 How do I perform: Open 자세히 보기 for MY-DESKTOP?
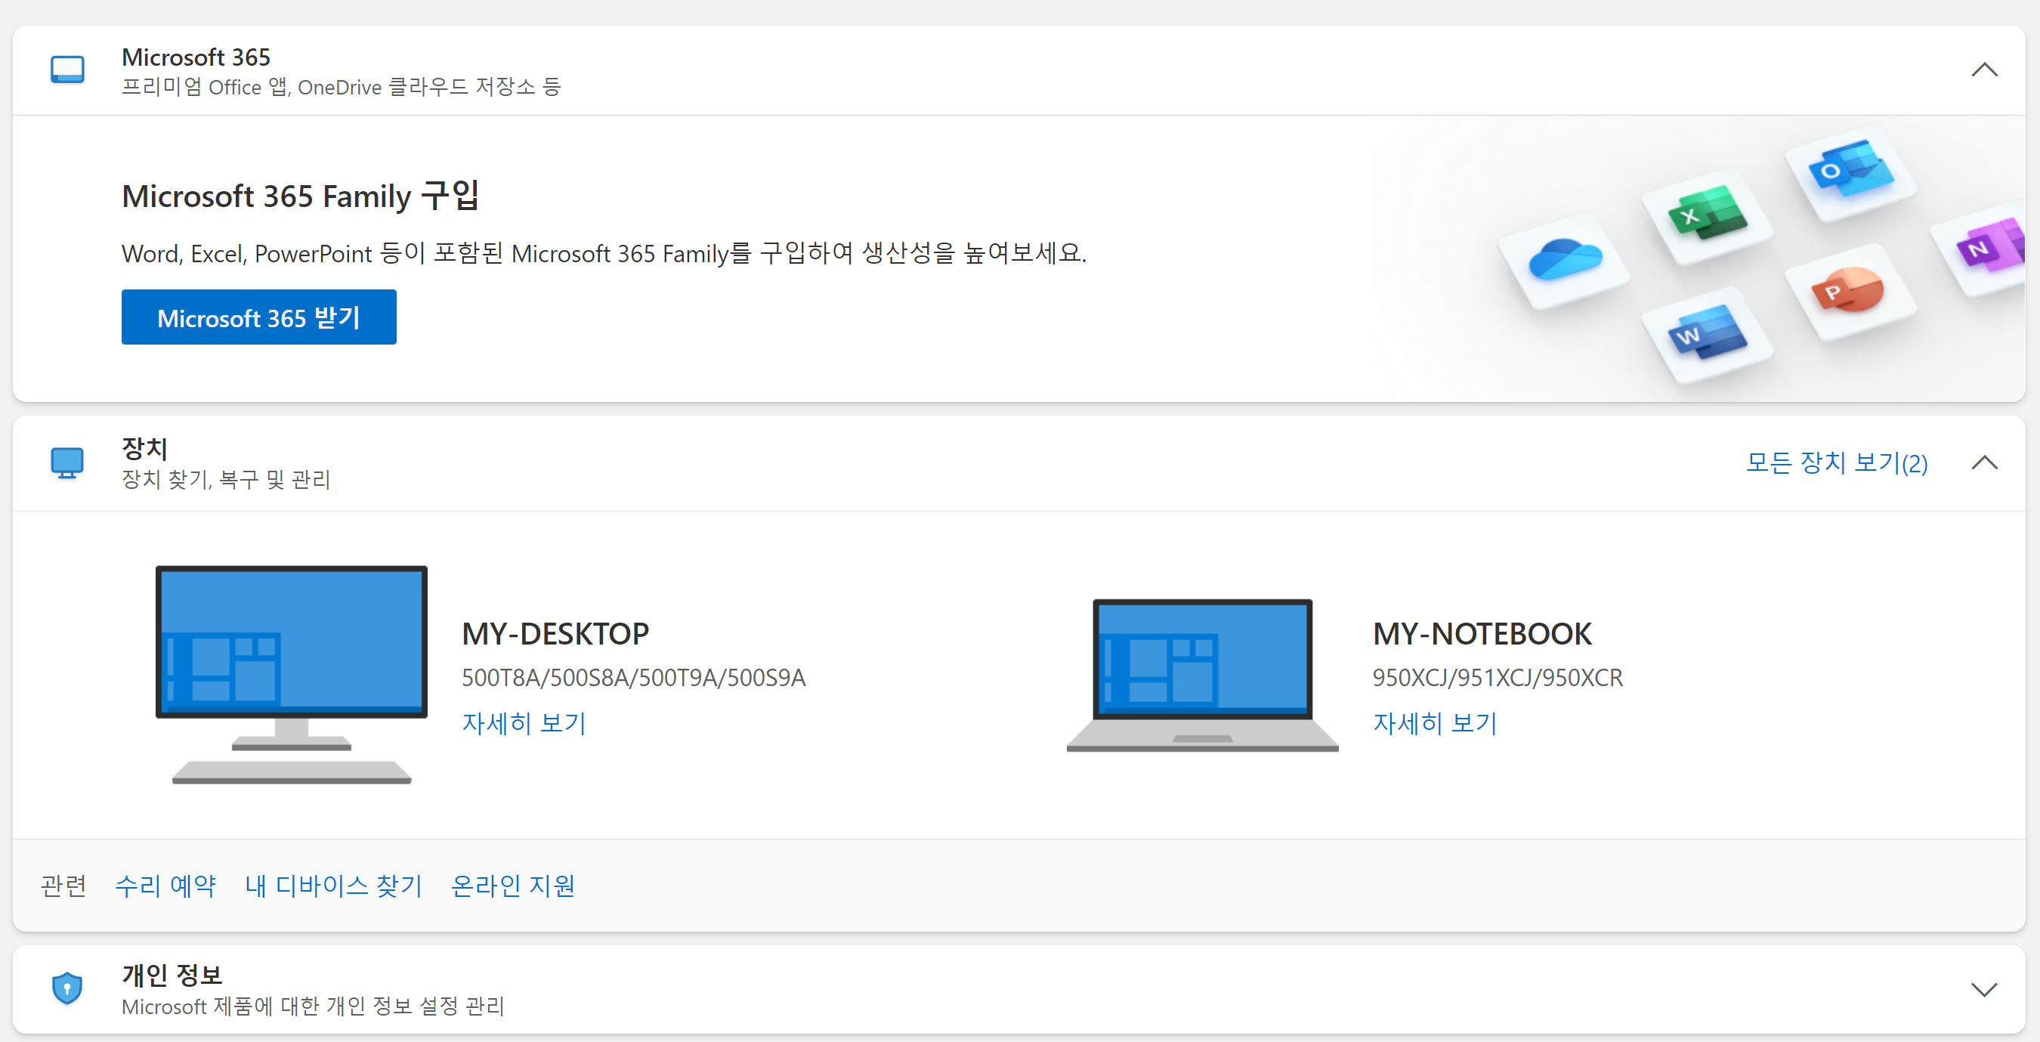coord(524,722)
